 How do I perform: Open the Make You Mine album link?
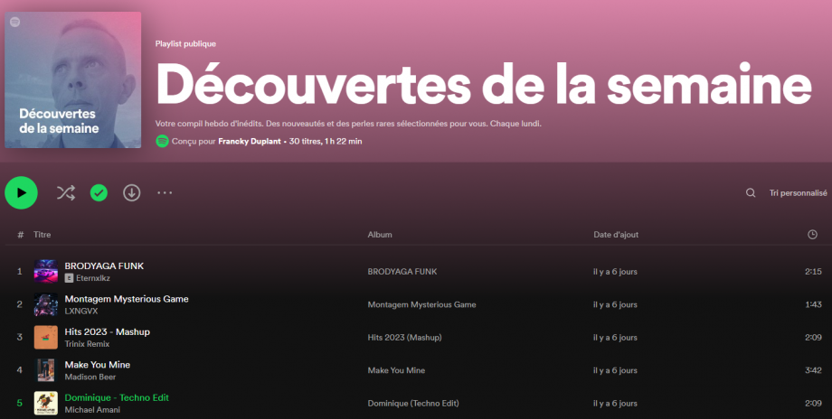coord(396,370)
